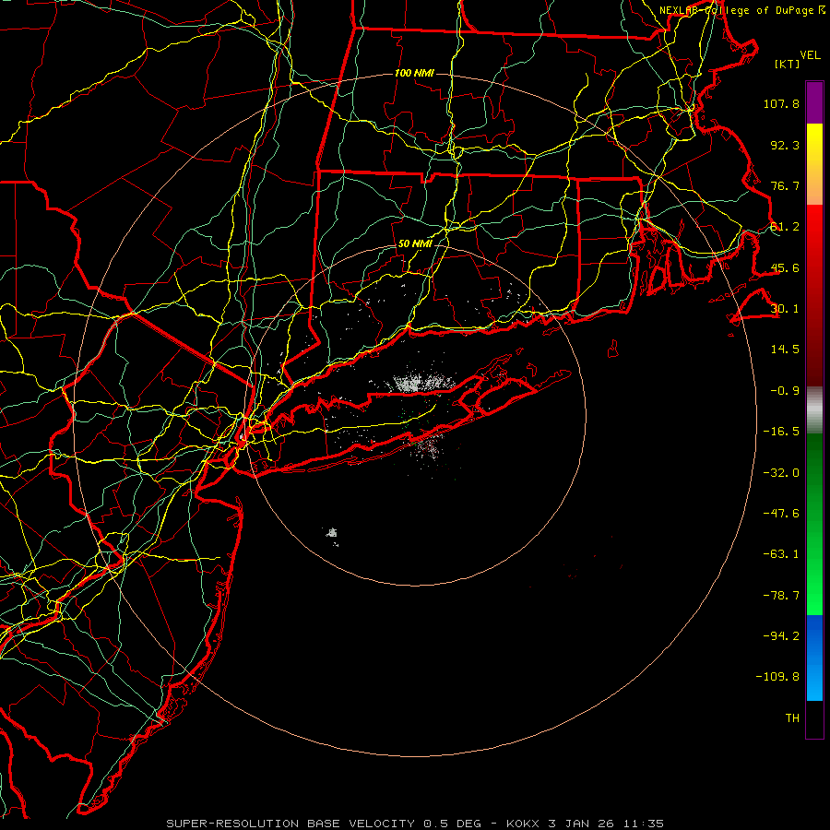Click the VEL legend title
Viewport: 830px width, 830px height.
pos(810,55)
